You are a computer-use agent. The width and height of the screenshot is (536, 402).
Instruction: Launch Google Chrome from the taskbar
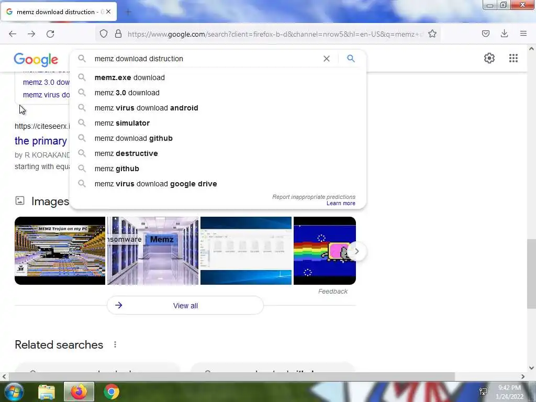[x=111, y=392]
